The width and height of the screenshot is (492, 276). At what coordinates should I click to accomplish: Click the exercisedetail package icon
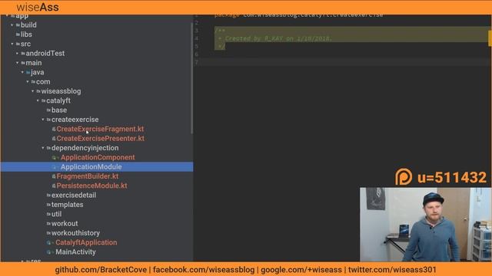click(x=48, y=195)
